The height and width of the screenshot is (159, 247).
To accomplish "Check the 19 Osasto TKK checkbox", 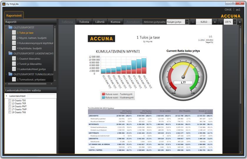I will pyautogui.click(x=10, y=112).
